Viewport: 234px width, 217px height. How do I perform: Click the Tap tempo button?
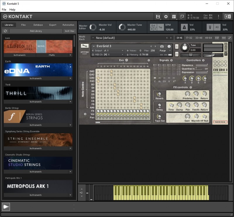click(160, 27)
